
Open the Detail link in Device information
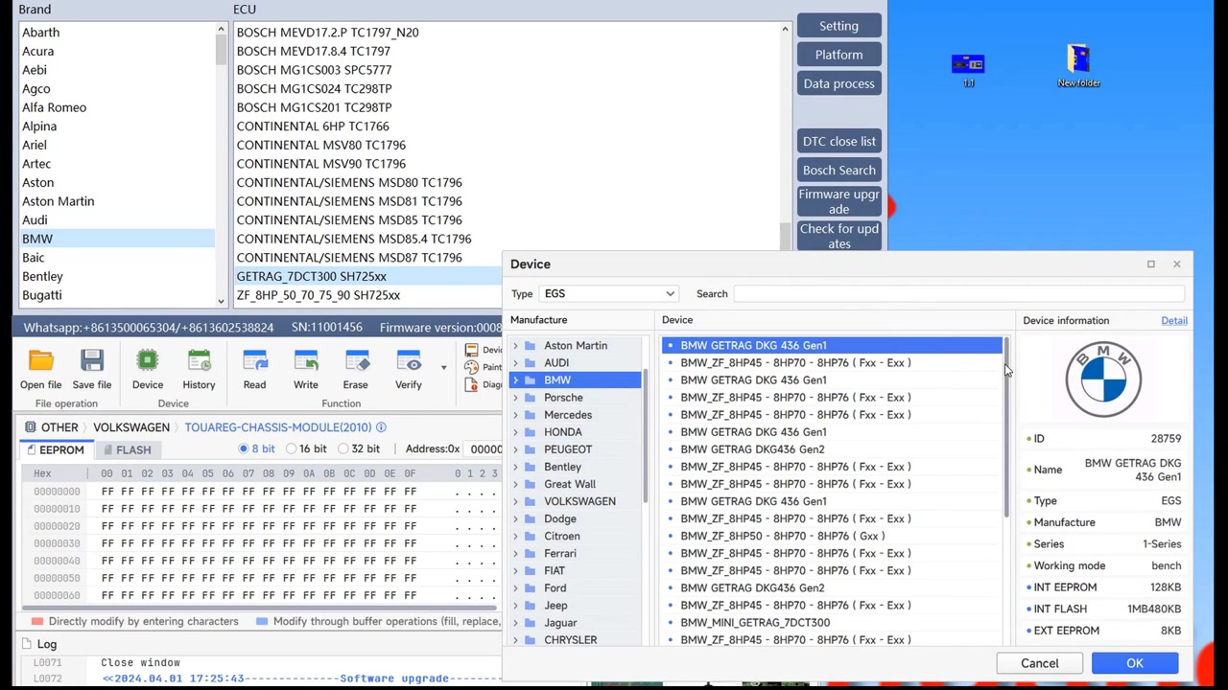tap(1174, 321)
